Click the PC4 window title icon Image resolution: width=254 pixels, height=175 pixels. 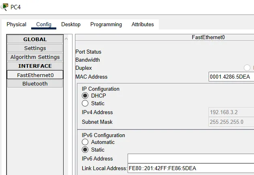[4, 6]
